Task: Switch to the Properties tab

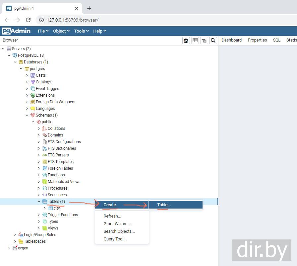Action: tap(257, 40)
